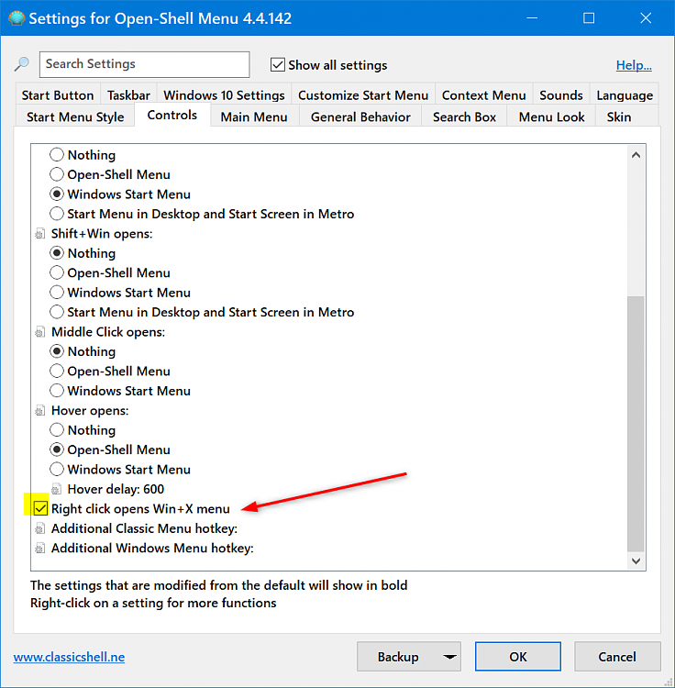Select Windows Start Menu under Middle Click opens

click(x=57, y=391)
